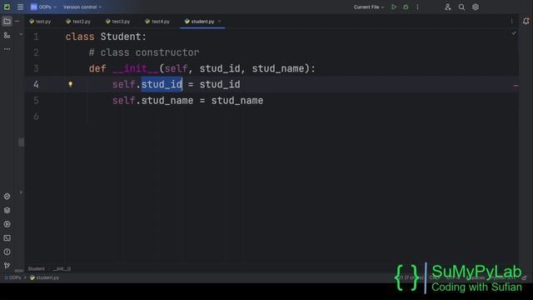This screenshot has width=533, height=300.
Task: Click the __init__() breadcrumb
Action: pos(62,268)
